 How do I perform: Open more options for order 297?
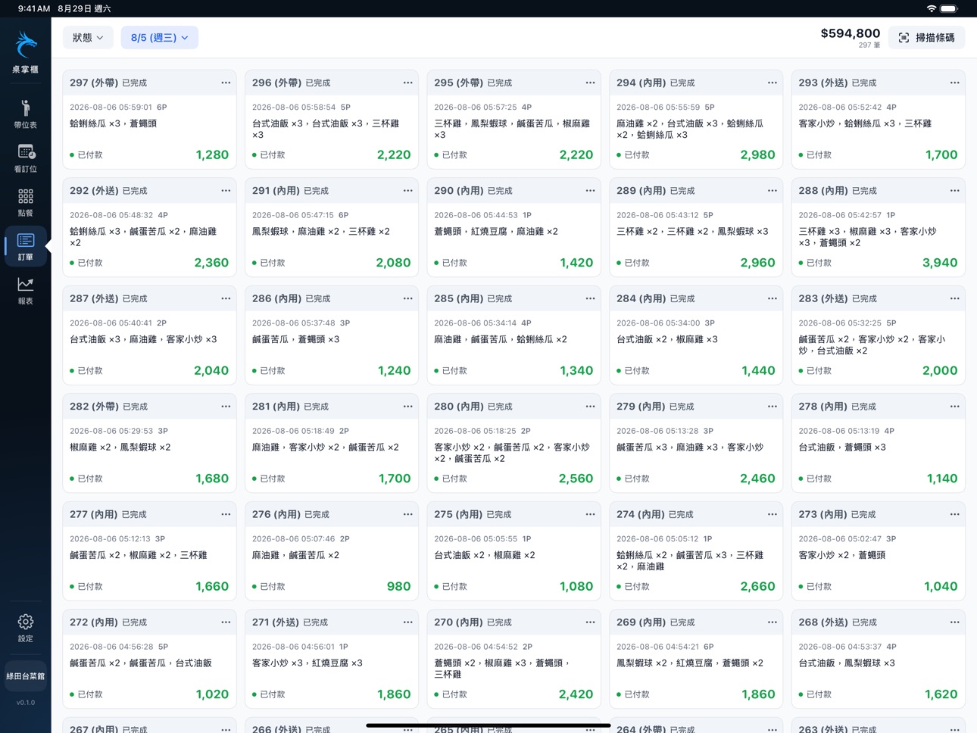coord(226,83)
